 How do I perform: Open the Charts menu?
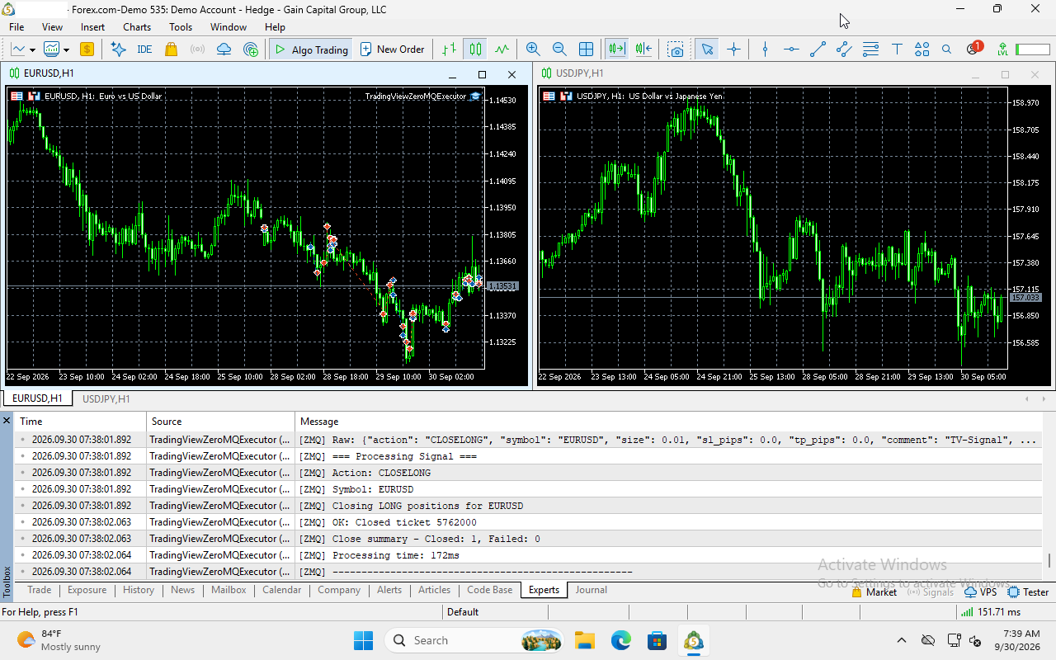[137, 27]
